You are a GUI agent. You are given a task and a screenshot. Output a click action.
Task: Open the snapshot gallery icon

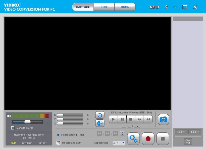pyautogui.click(x=188, y=141)
